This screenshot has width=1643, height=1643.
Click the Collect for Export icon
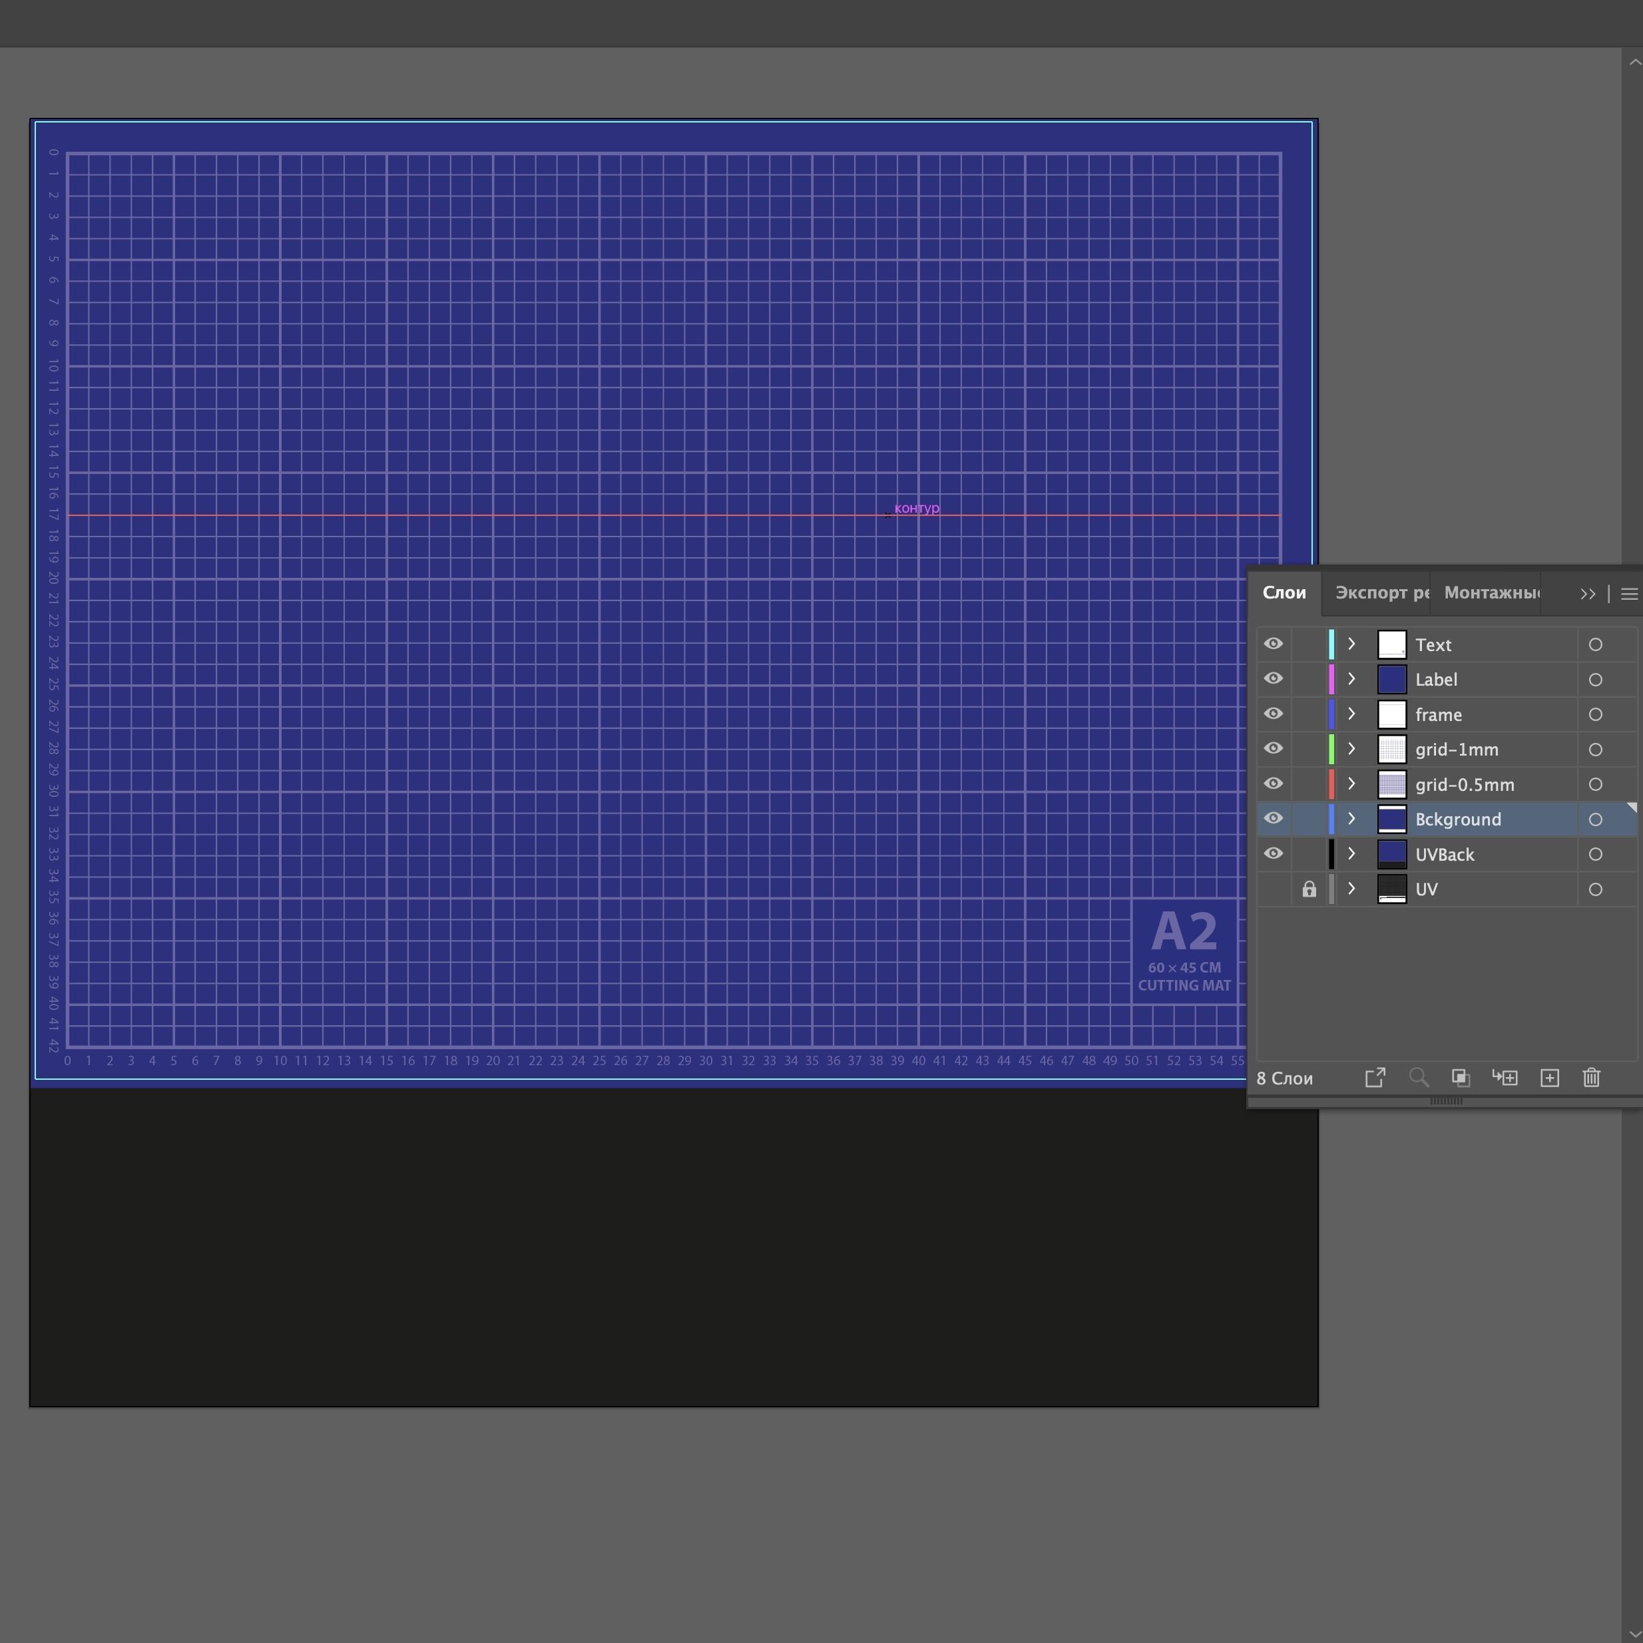pos(1375,1078)
